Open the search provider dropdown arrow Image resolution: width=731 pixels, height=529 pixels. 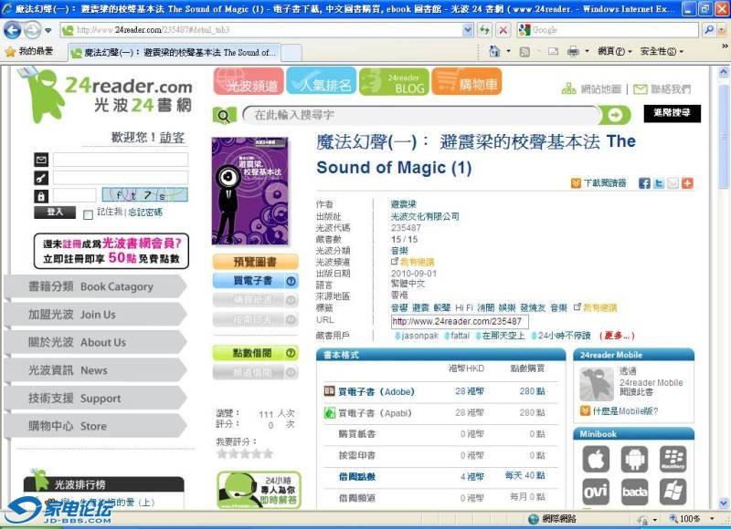(x=722, y=30)
